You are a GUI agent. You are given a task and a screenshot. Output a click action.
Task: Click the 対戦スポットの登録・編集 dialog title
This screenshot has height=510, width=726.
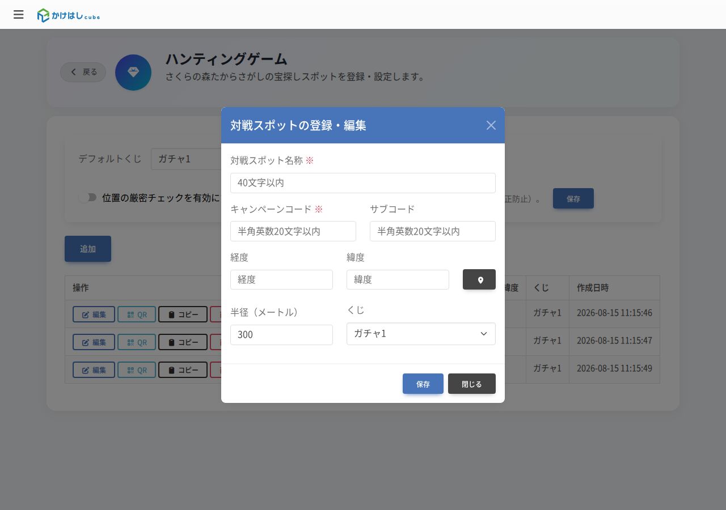298,125
